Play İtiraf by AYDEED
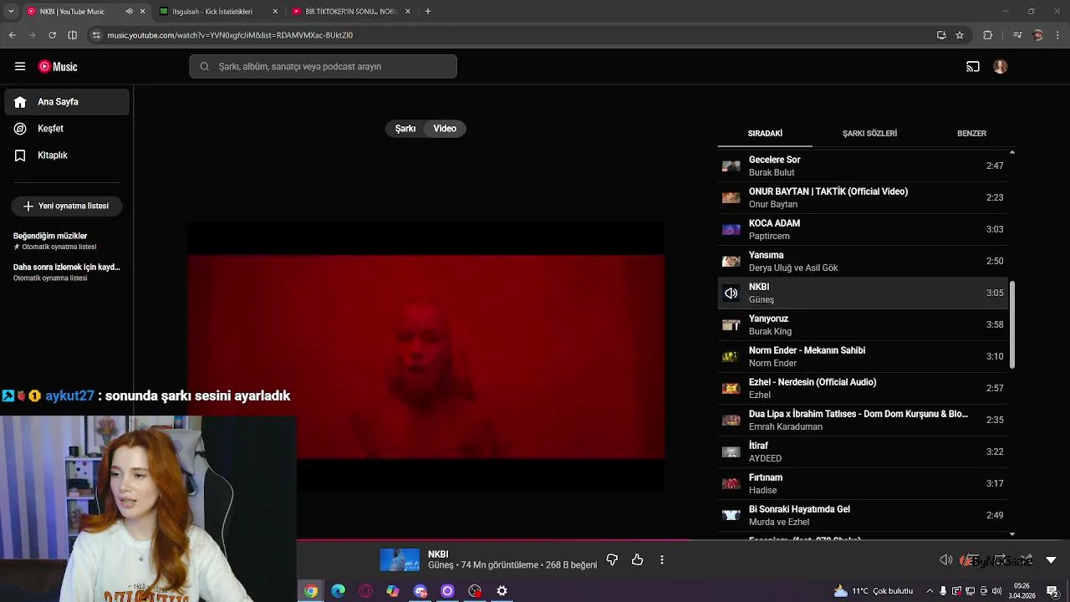1070x602 pixels. pos(863,451)
